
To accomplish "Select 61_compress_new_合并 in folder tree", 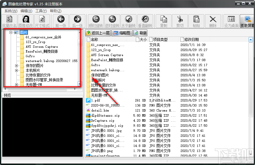I will [x=43, y=37].
